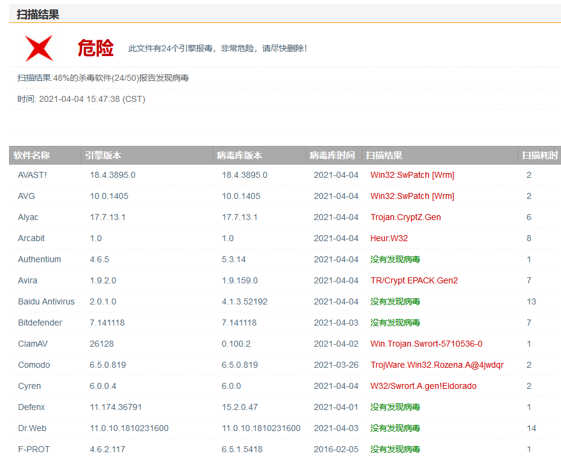Image resolution: width=561 pixels, height=457 pixels.
Task: Click Alyac engine version 17.7.13.1
Action: coord(108,217)
